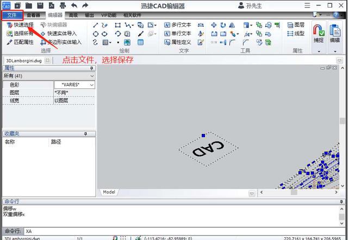Click the text style A-brush icon

click(201, 34)
